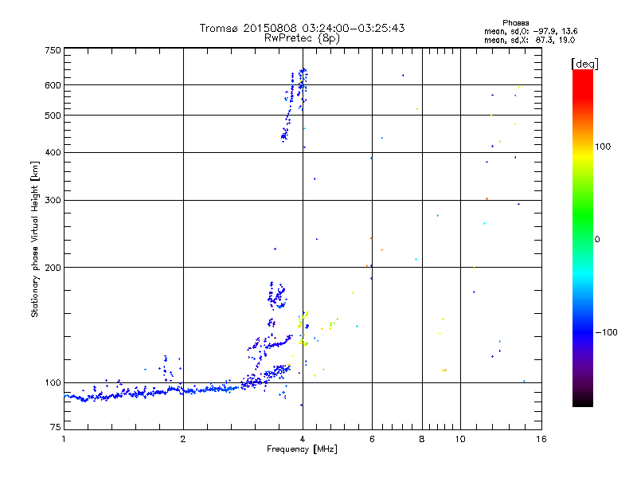Click the "750" height axis tick label

tap(53, 50)
